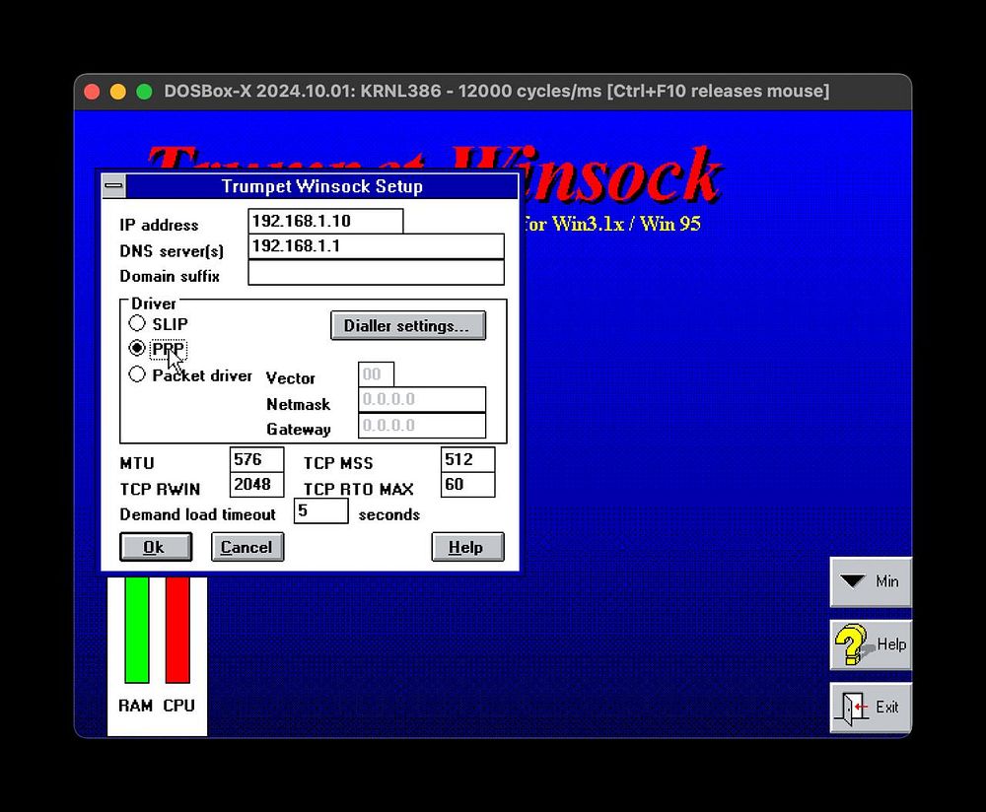Open Help with the question mark icon
This screenshot has height=812, width=986.
click(x=871, y=644)
